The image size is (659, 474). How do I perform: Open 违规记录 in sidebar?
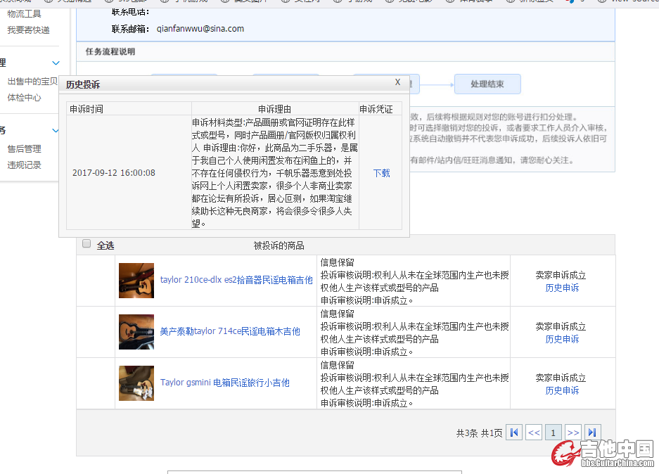[x=25, y=165]
